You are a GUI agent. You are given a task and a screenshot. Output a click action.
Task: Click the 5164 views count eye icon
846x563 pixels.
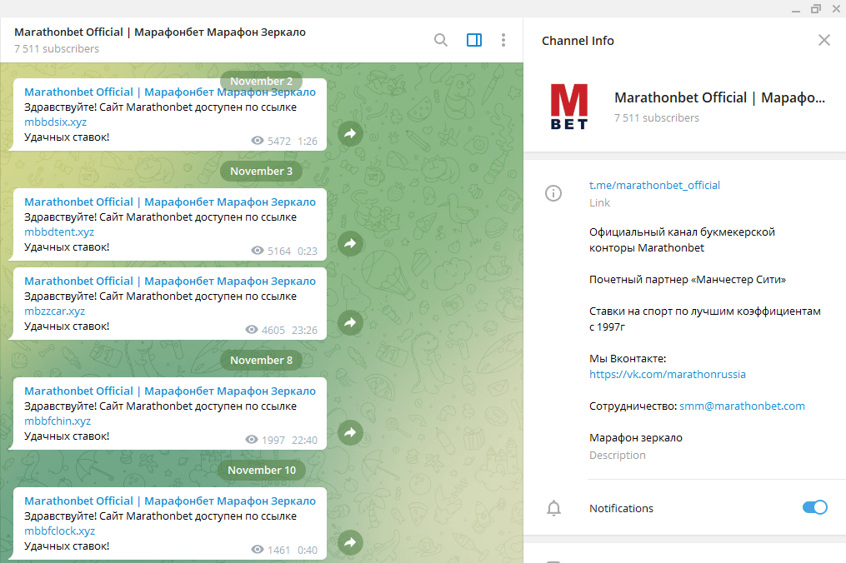click(x=258, y=251)
